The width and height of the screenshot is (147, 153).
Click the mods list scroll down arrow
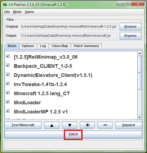click(140, 117)
